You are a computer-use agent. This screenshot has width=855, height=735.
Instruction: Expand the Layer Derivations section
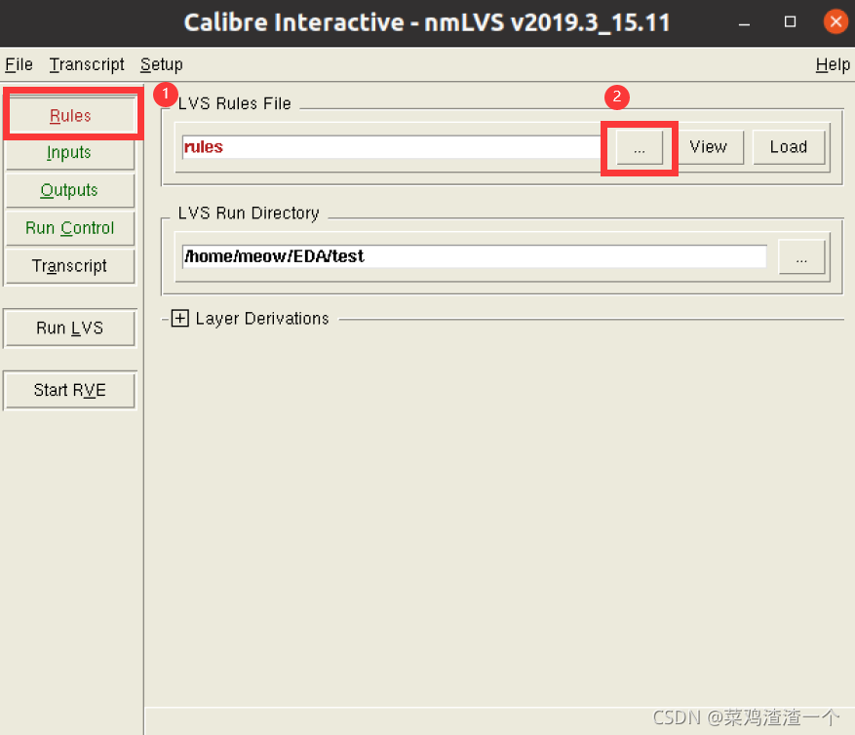(x=179, y=319)
